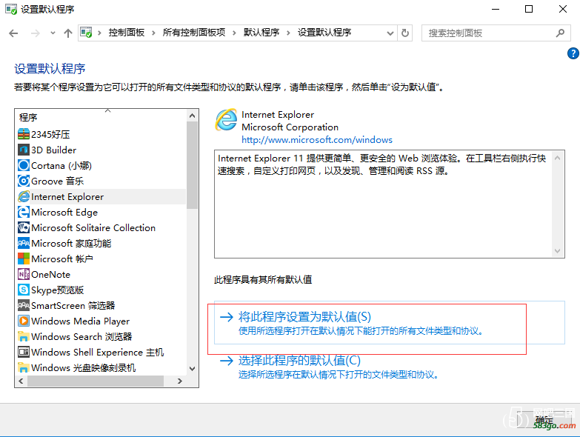Click the Skype预览版 icon
This screenshot has width=580, height=437.
24,290
